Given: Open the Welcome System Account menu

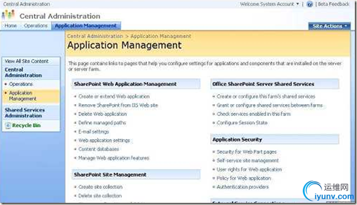Looking at the screenshot, I should pyautogui.click(x=270, y=4).
